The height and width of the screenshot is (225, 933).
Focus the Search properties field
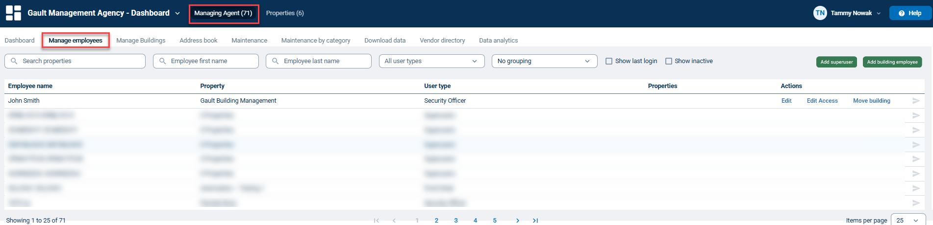coord(75,61)
